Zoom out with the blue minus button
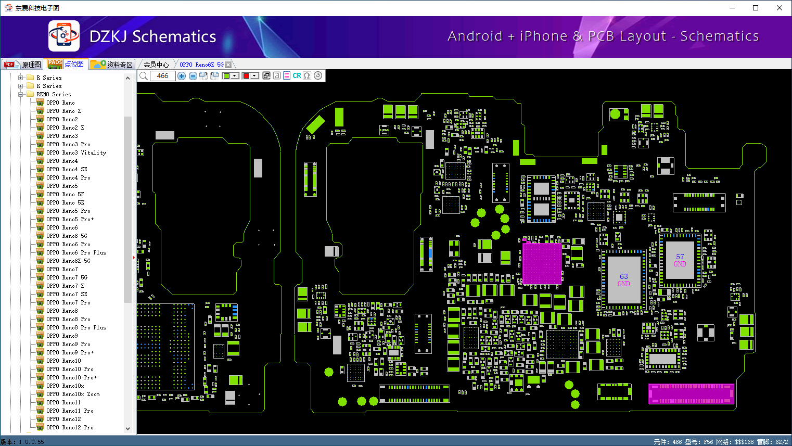Screen dimensions: 792x446 tap(193, 76)
